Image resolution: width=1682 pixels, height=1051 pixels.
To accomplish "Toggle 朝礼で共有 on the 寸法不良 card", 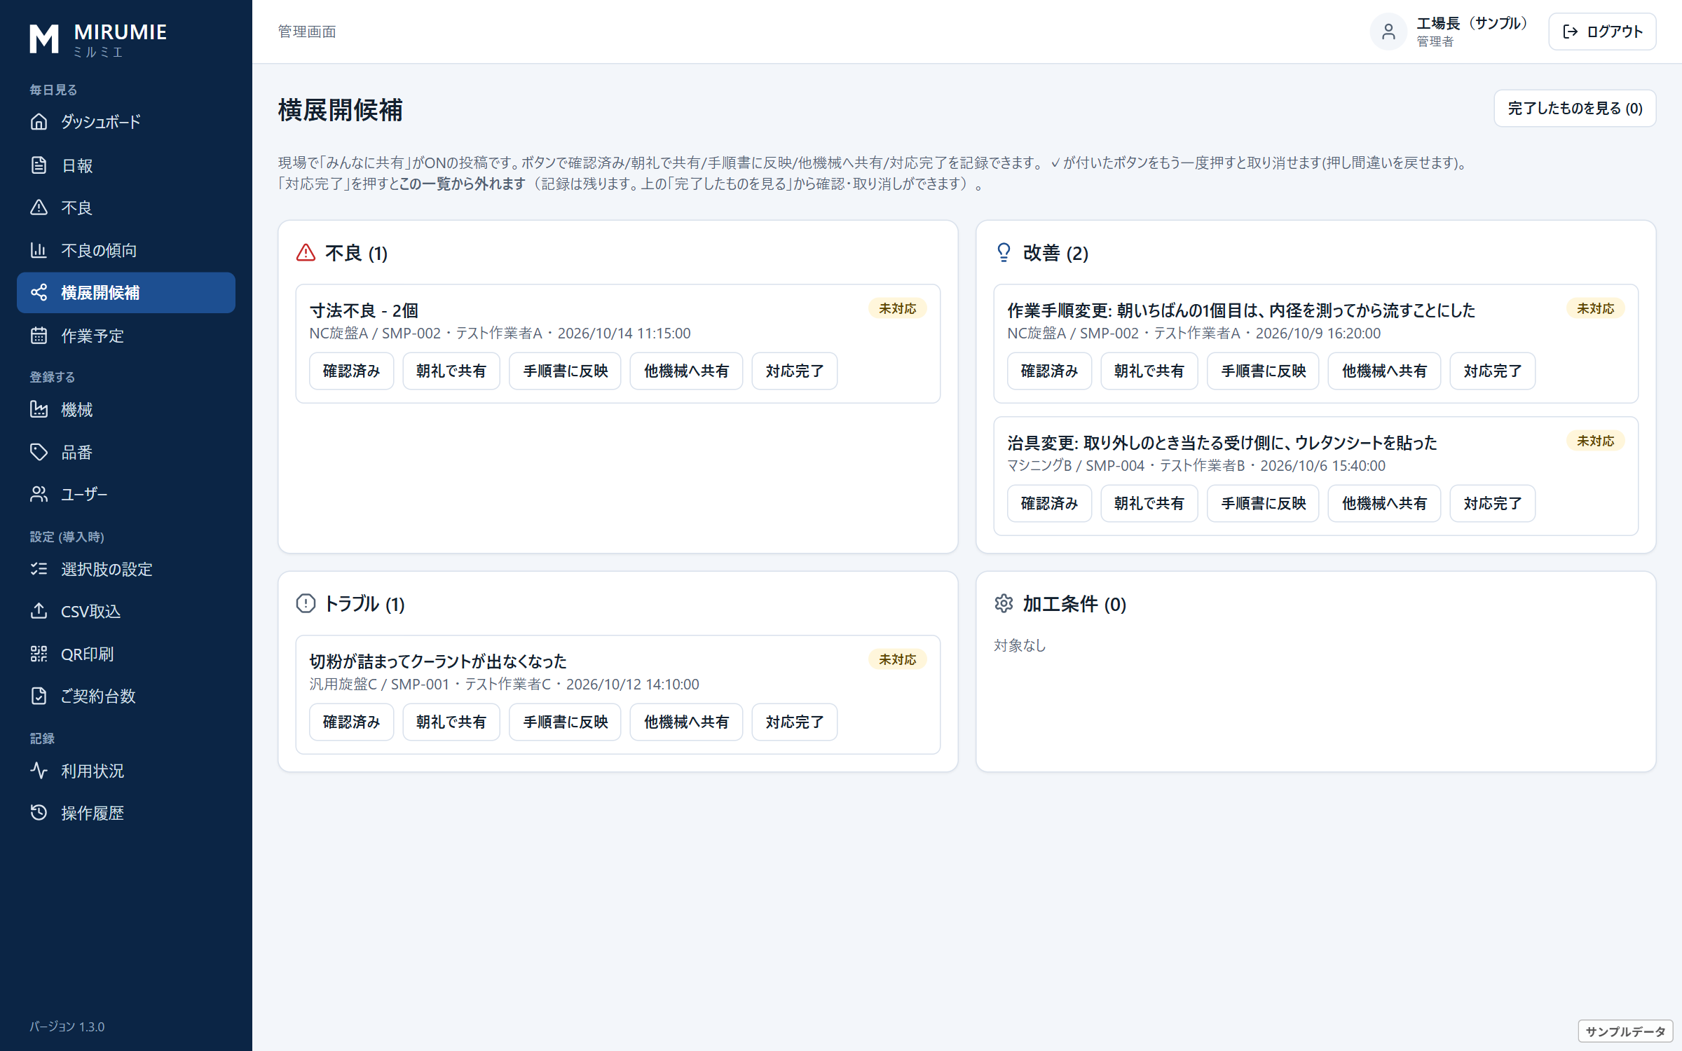I will (x=451, y=371).
